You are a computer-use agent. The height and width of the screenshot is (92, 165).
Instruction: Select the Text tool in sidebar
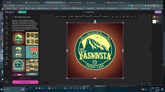[x=6, y=43]
